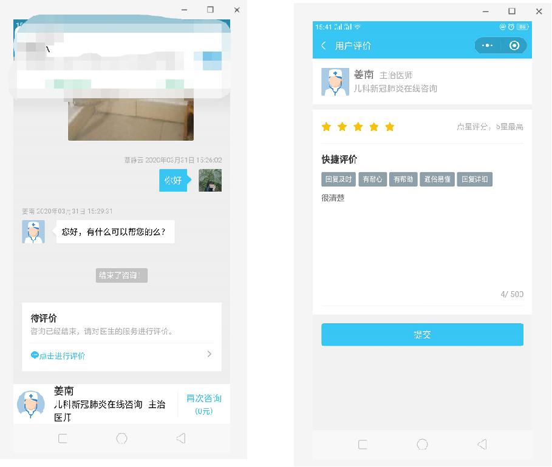
Task: Tap the recent apps square navigation button
Action: [x=363, y=445]
